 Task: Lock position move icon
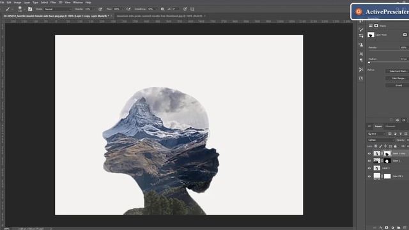coord(385,146)
